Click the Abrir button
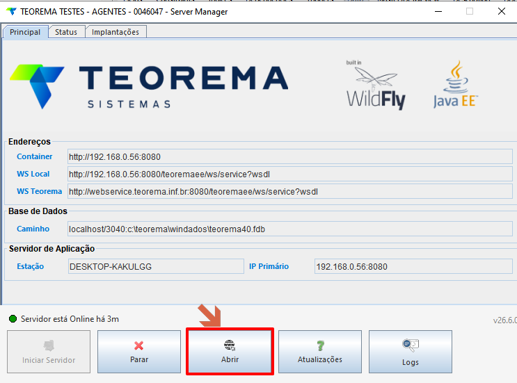 [x=230, y=352]
